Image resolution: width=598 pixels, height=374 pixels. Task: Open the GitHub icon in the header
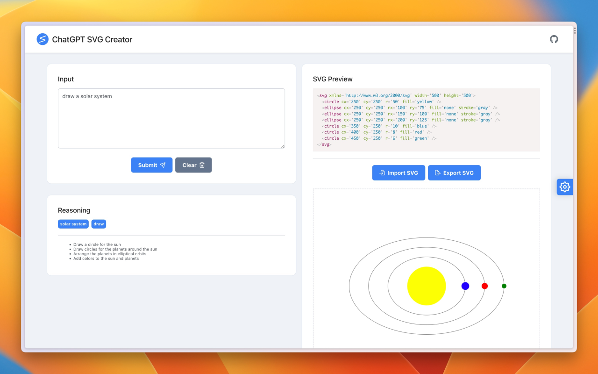(554, 39)
